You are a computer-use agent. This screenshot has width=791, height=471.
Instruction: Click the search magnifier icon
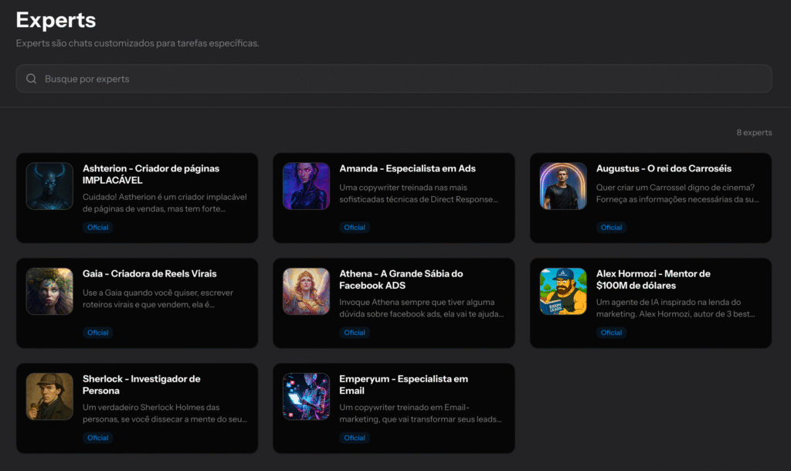click(32, 79)
